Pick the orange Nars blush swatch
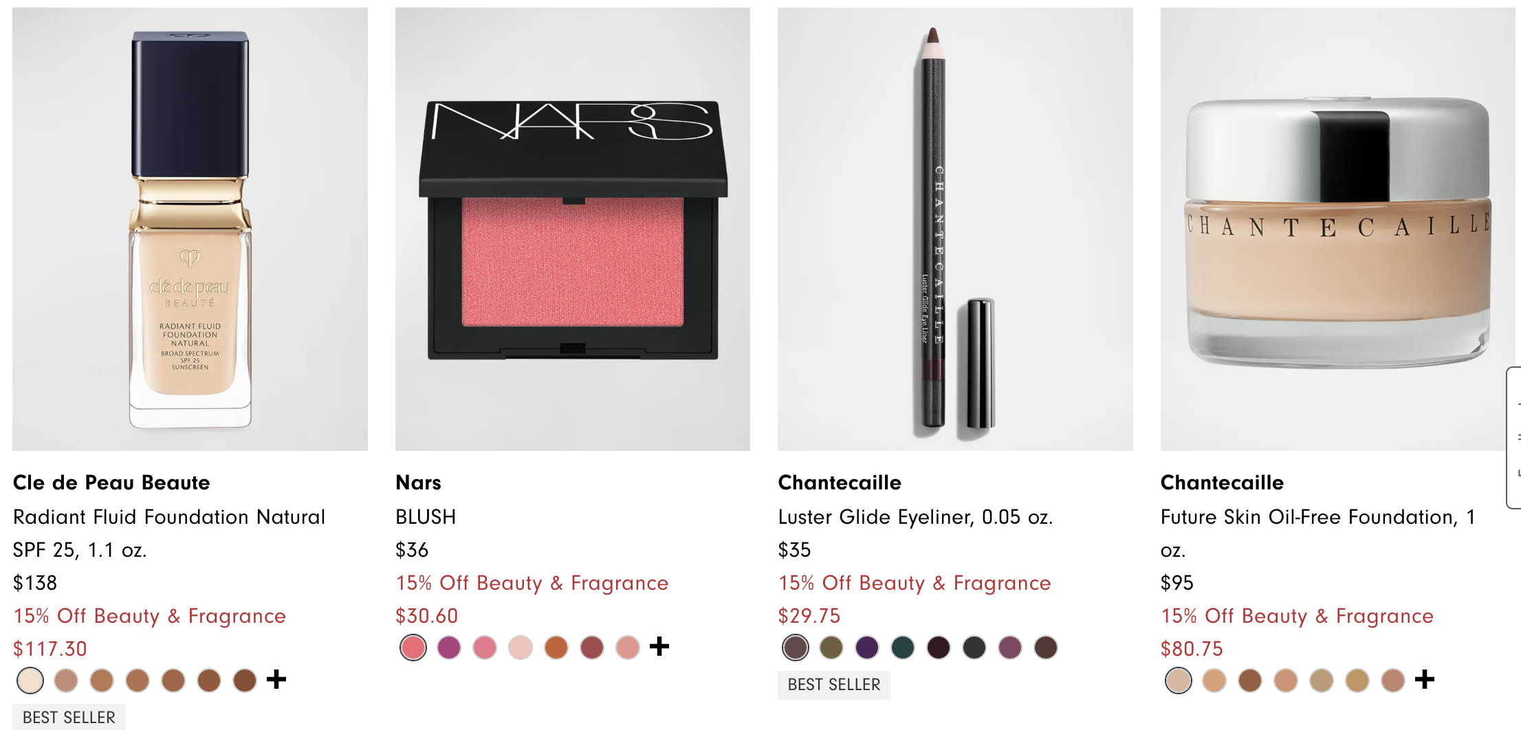1521x730 pixels. [556, 648]
